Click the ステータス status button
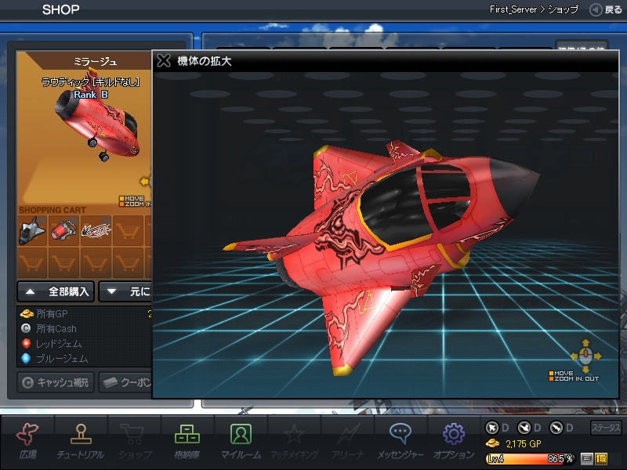This screenshot has height=470, width=627. 605,428
